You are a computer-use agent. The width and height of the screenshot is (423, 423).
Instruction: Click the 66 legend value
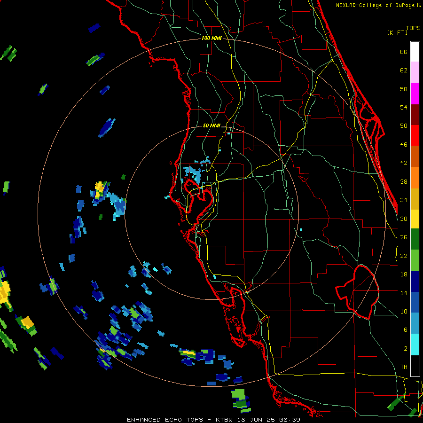(x=404, y=52)
